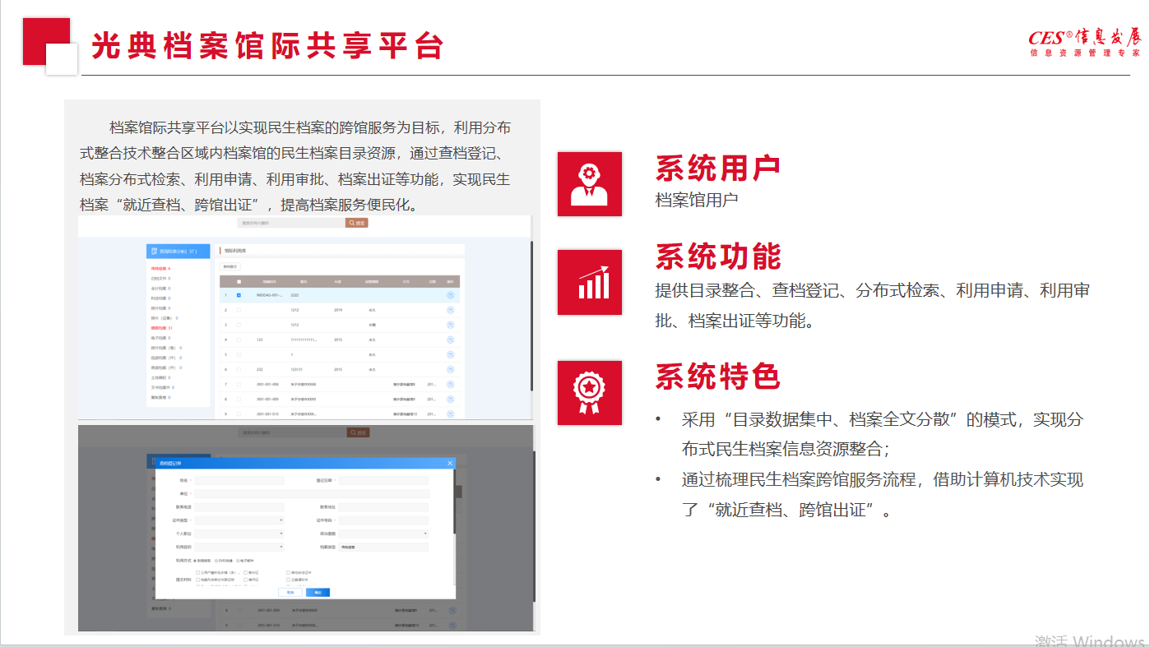Click the action icon on row 6 (232)
Image resolution: width=1150 pixels, height=647 pixels.
coord(451,369)
